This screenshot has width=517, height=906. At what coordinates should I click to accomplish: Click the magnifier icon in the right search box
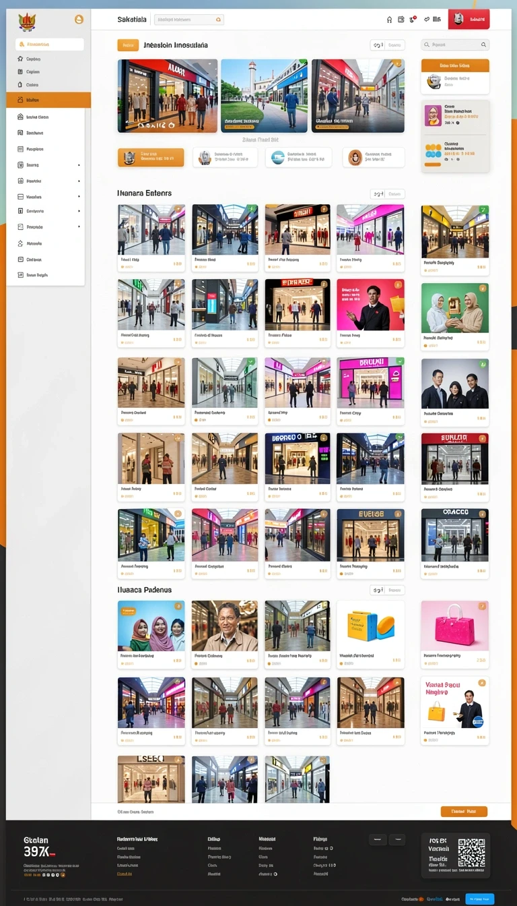[483, 45]
